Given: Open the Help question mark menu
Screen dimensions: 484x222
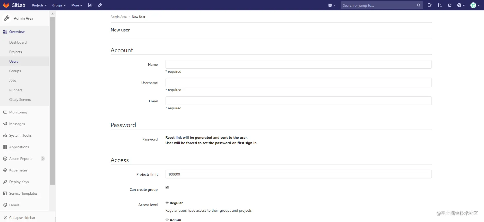Looking at the screenshot, I should [x=461, y=5].
